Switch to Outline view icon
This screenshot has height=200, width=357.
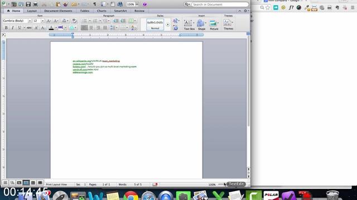point(12,183)
